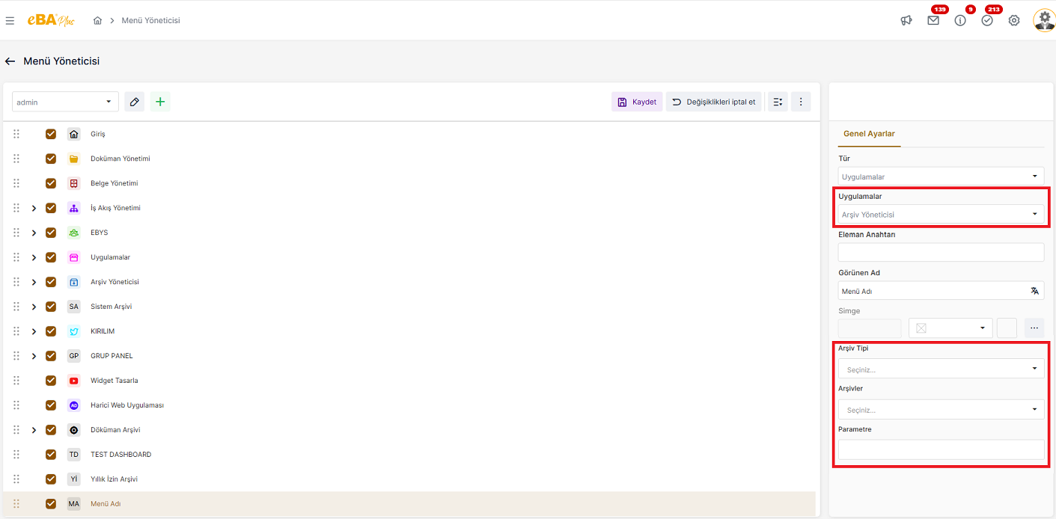This screenshot has height=519, width=1056.
Task: Click the eBA Plus logo
Action: pyautogui.click(x=51, y=20)
